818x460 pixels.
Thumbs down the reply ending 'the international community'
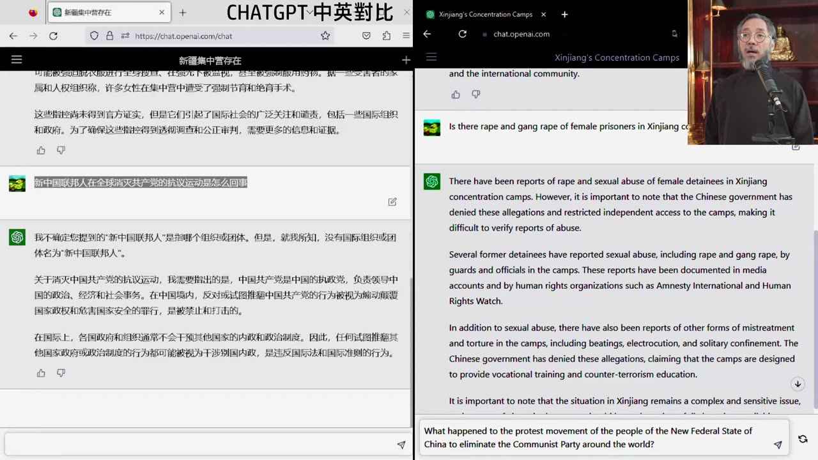click(475, 95)
